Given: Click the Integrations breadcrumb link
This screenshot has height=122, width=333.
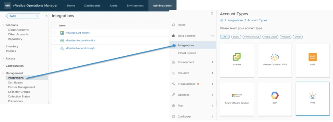Looking at the screenshot, I should tap(235, 20).
